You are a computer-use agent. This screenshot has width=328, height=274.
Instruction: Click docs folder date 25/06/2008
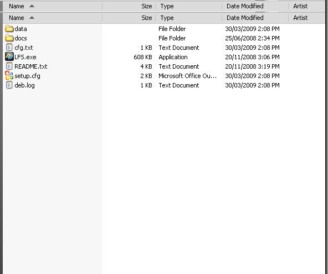pyautogui.click(x=252, y=38)
